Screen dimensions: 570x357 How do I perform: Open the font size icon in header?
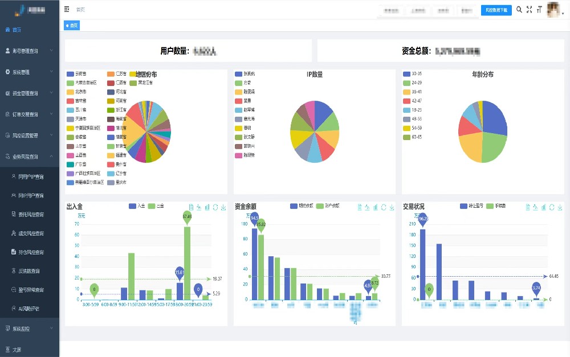tap(539, 10)
